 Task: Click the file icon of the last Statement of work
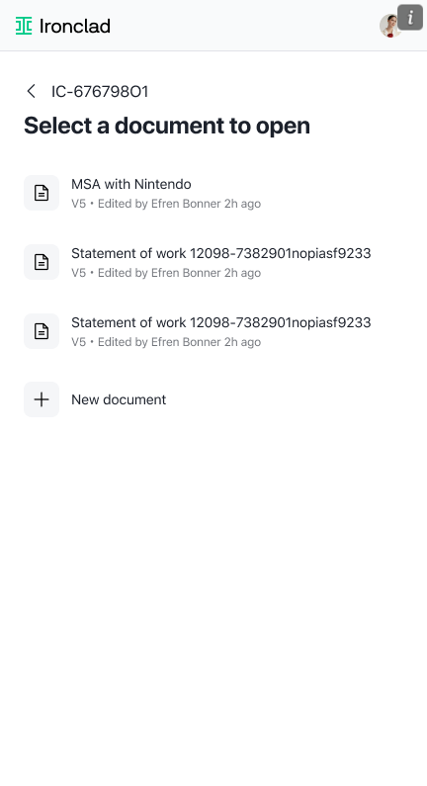click(x=42, y=331)
